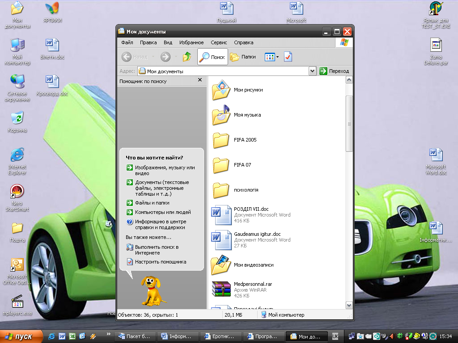Launch Internet Explorer from Quick Launch
This screenshot has width=458, height=343.
coord(51,336)
